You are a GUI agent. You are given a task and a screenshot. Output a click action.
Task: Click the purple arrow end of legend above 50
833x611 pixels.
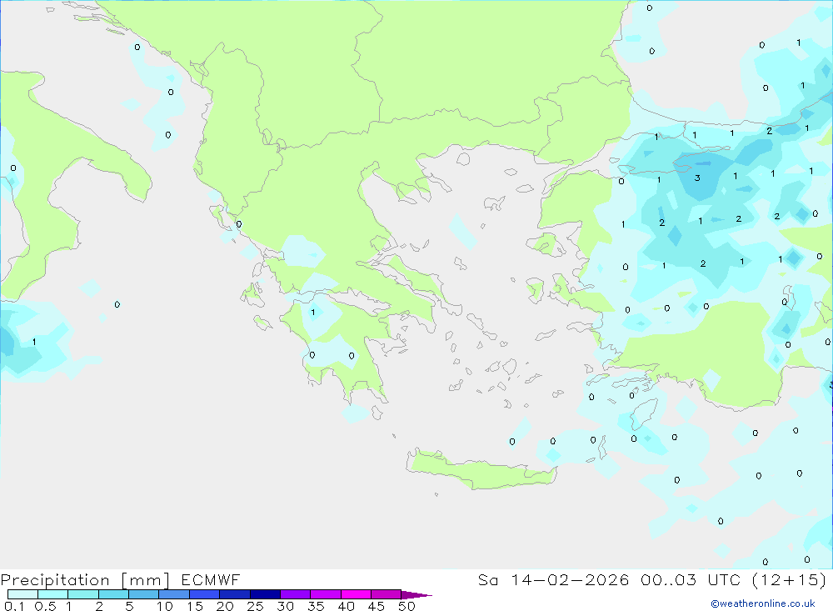416,594
